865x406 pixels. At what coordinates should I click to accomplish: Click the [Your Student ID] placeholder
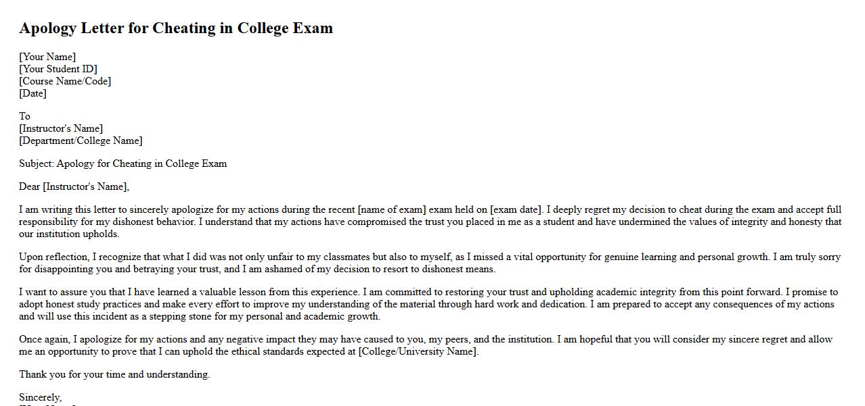pos(58,69)
